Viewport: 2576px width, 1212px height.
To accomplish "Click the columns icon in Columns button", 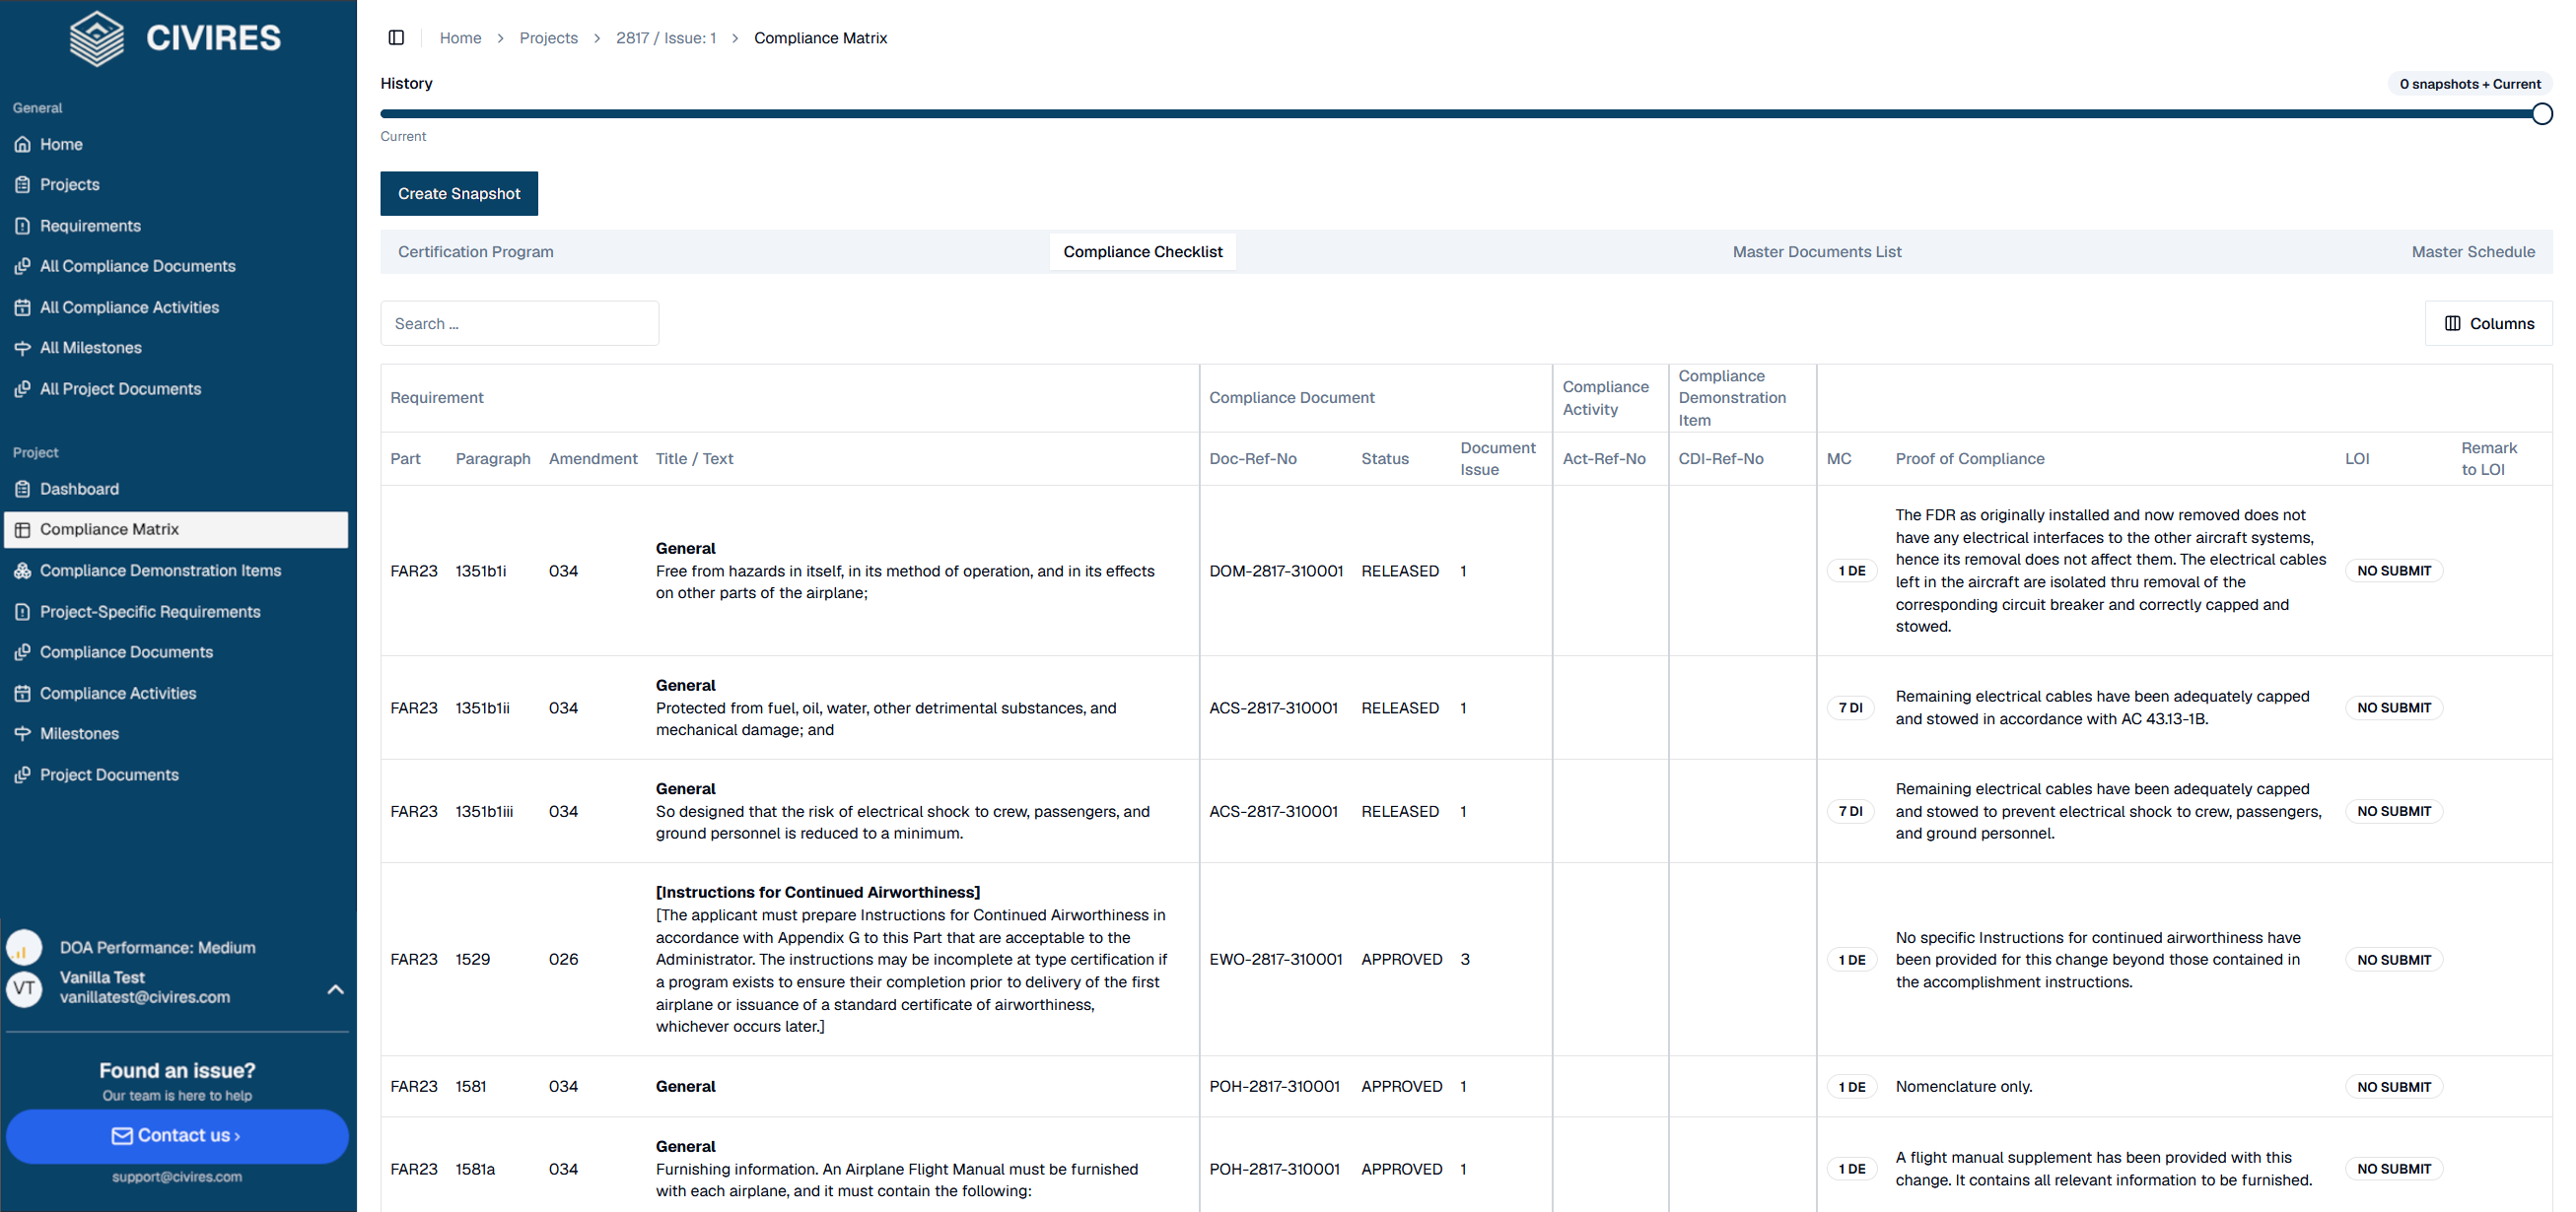I will coord(2452,324).
